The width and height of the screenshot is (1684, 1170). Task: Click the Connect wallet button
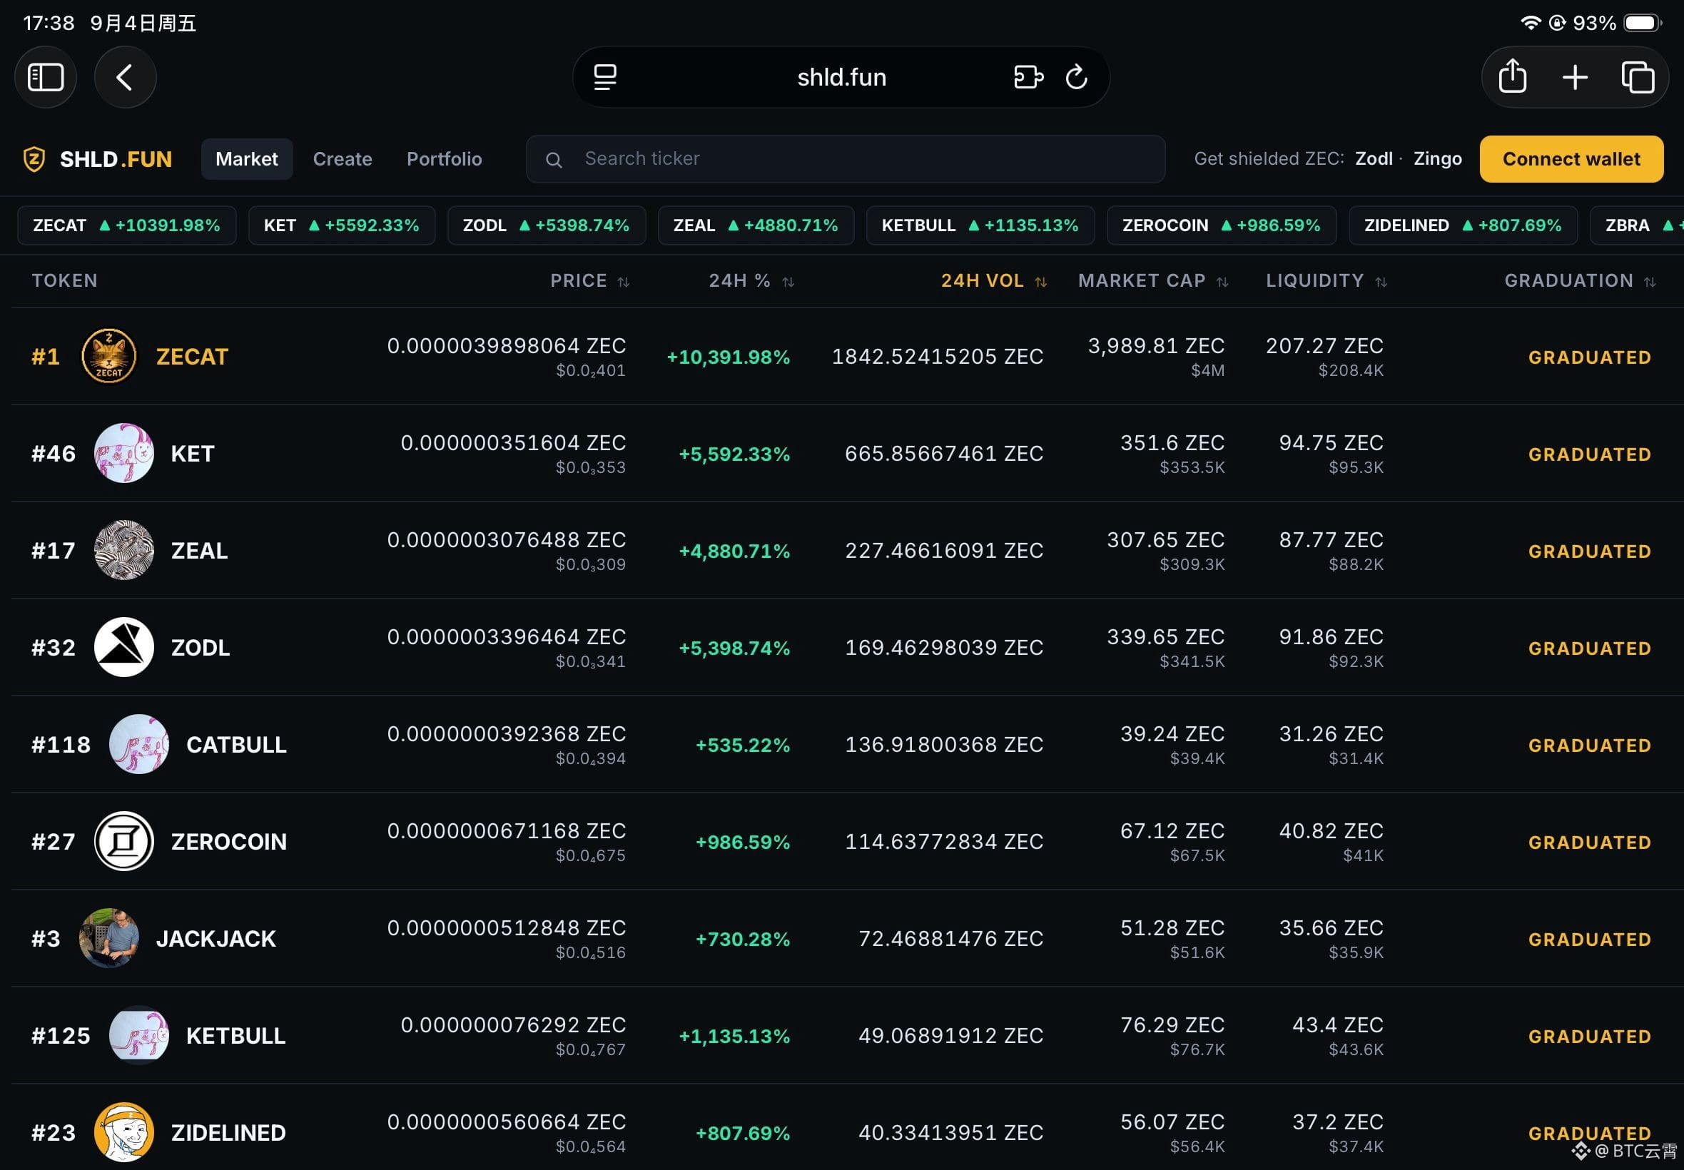1571,159
